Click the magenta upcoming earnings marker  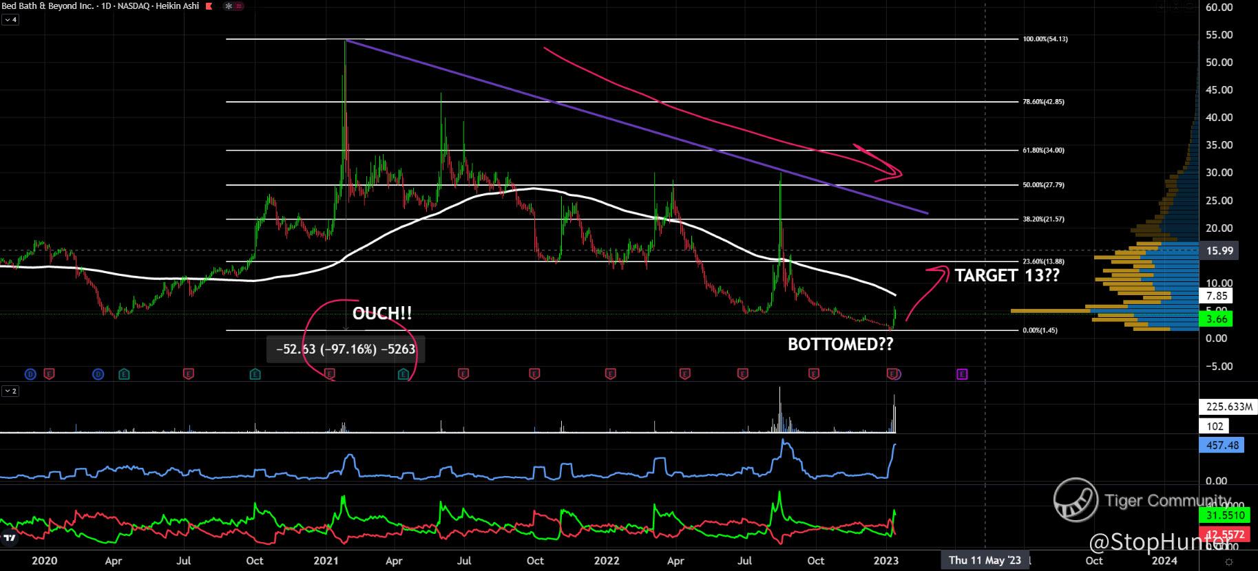[x=962, y=374]
